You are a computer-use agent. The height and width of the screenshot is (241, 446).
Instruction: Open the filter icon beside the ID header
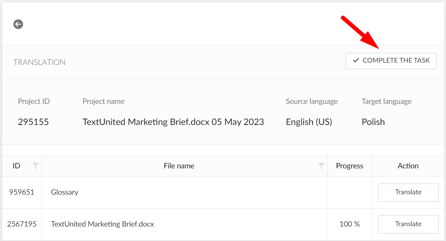point(35,166)
